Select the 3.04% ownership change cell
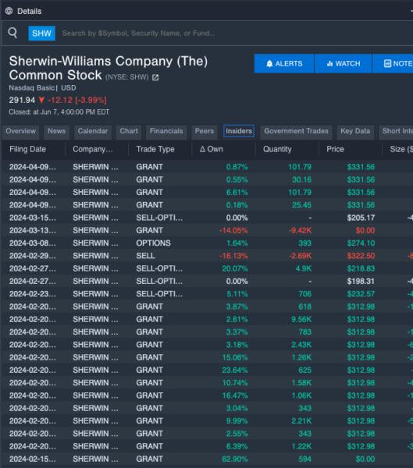 [x=237, y=408]
